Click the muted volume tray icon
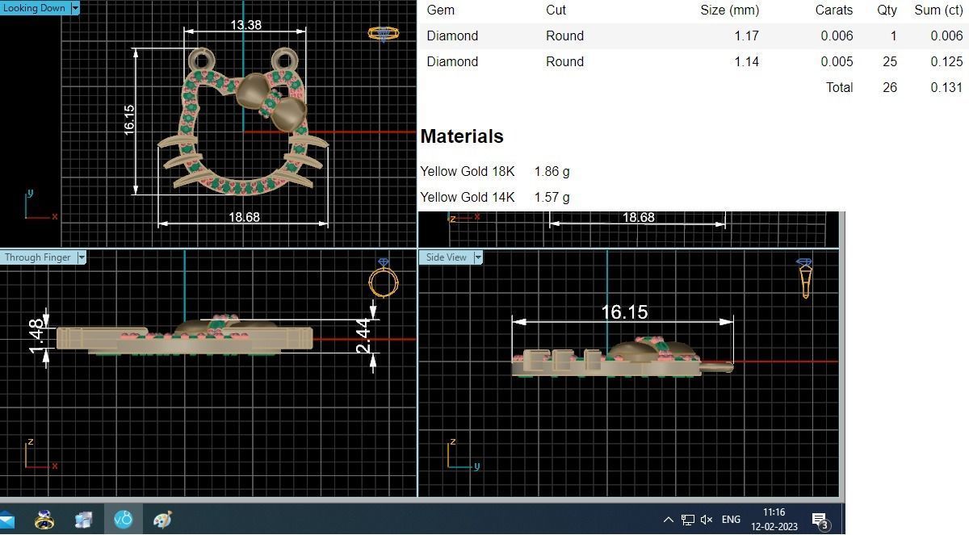Viewport: 969px width, 535px height. click(x=707, y=520)
